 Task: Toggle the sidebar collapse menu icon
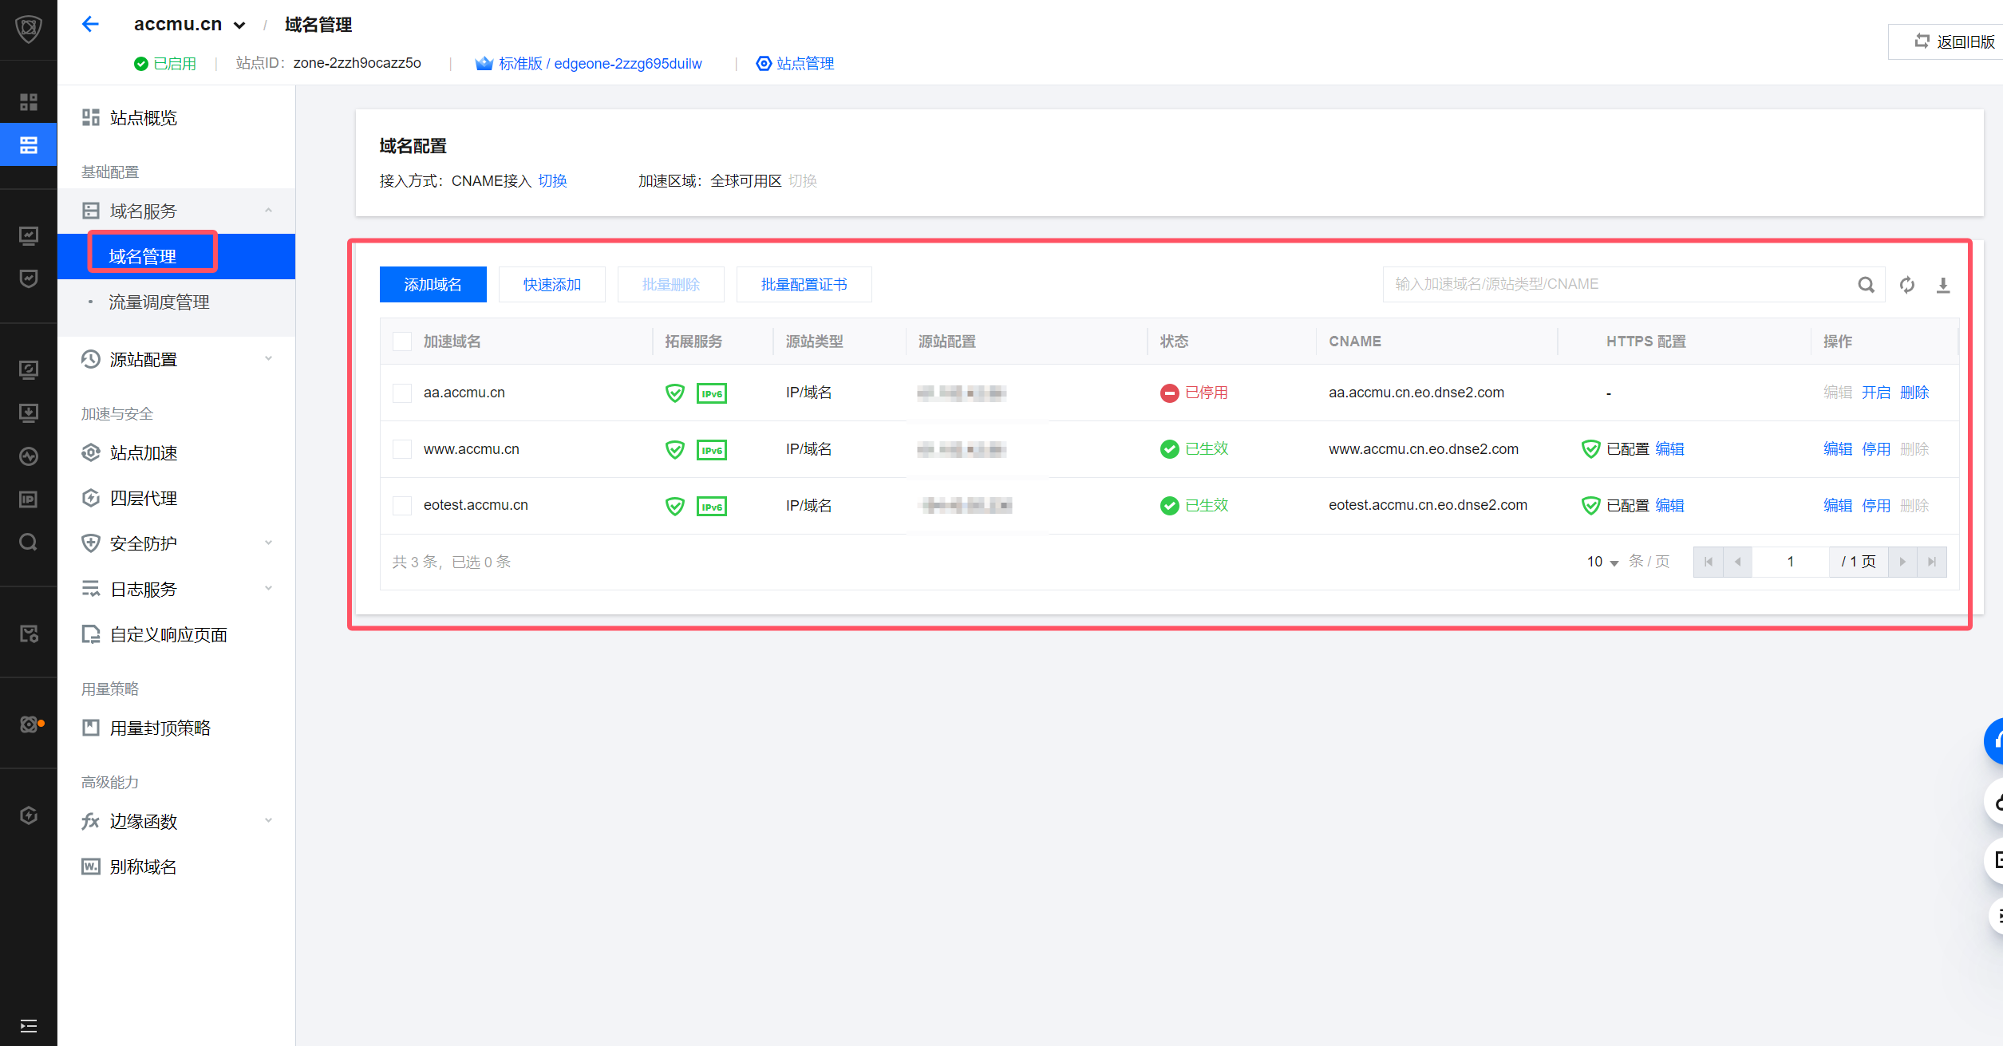click(x=29, y=1026)
